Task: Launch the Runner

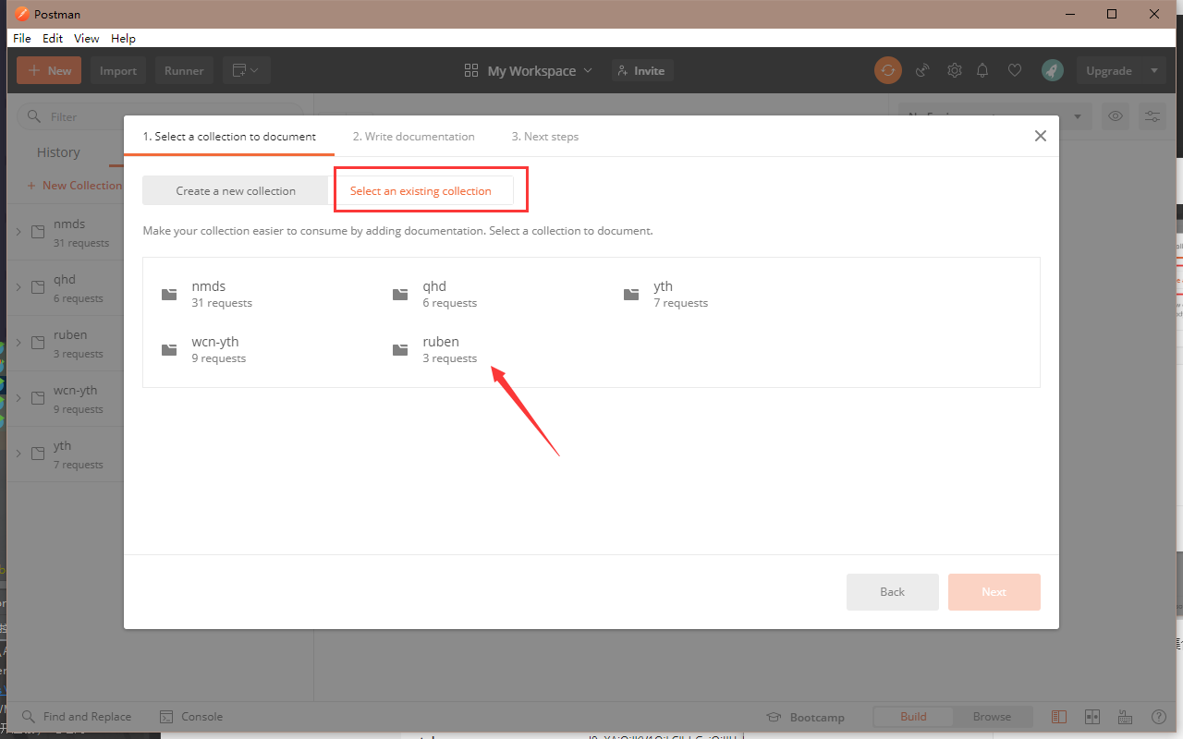Action: point(184,70)
